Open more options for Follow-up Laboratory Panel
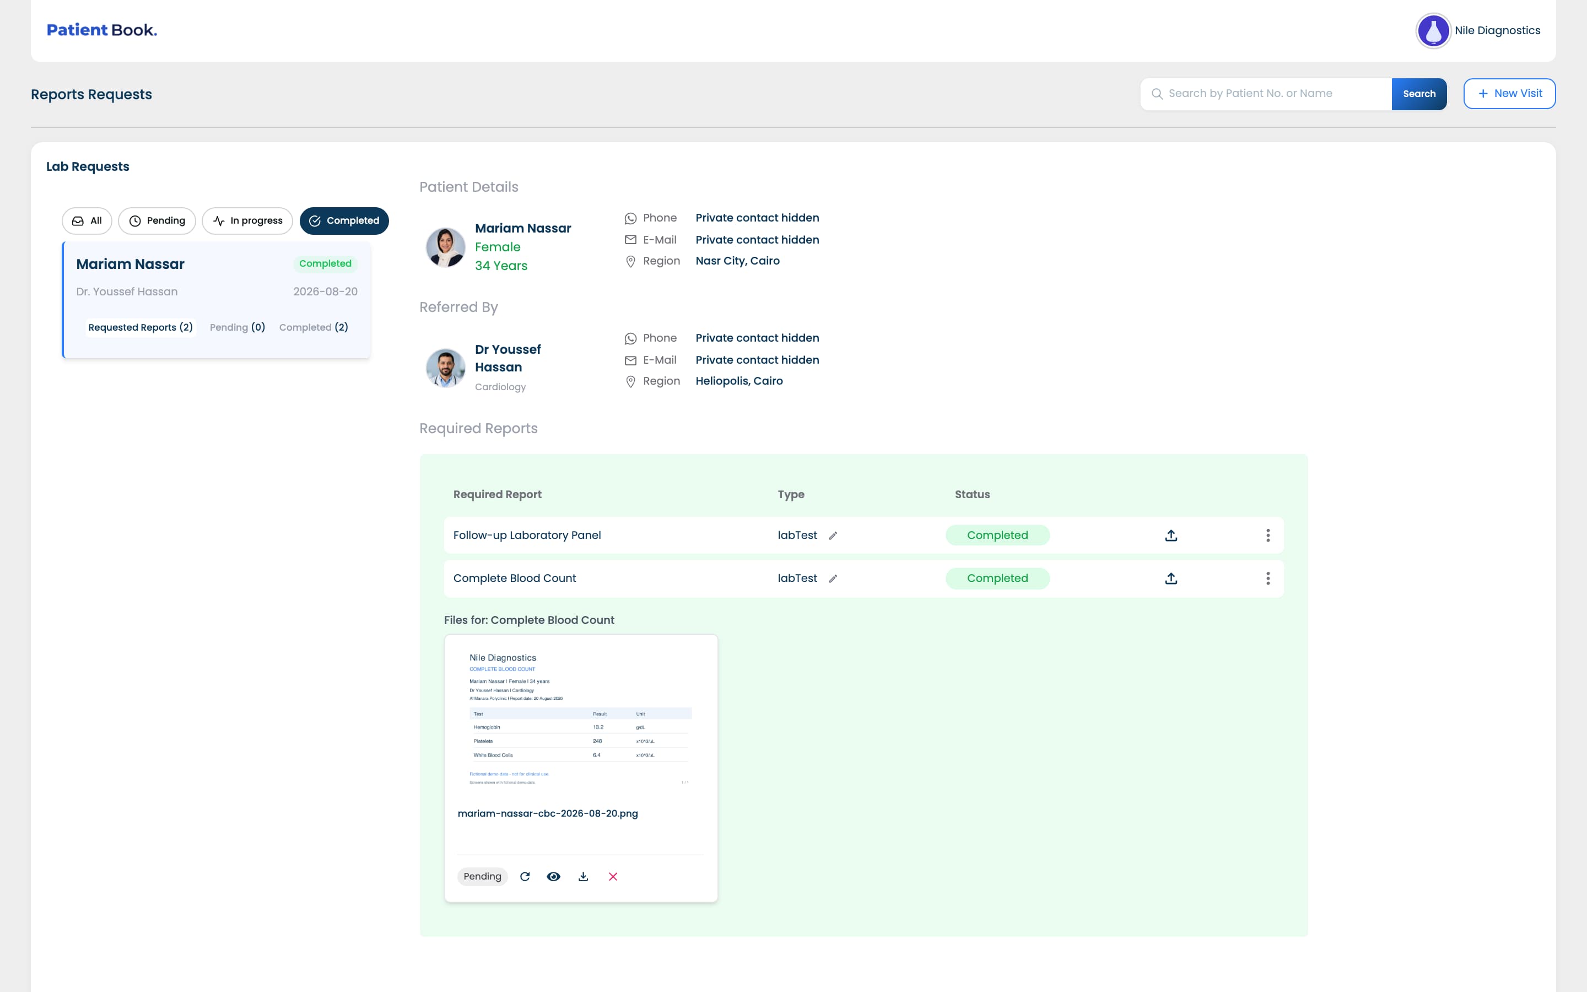The image size is (1587, 992). click(1267, 535)
